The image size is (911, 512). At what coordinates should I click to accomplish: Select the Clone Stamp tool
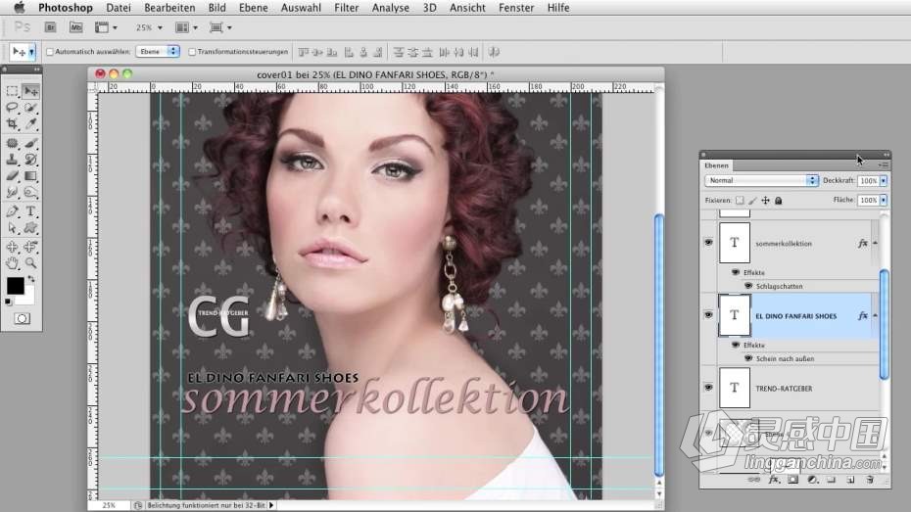pyautogui.click(x=12, y=159)
